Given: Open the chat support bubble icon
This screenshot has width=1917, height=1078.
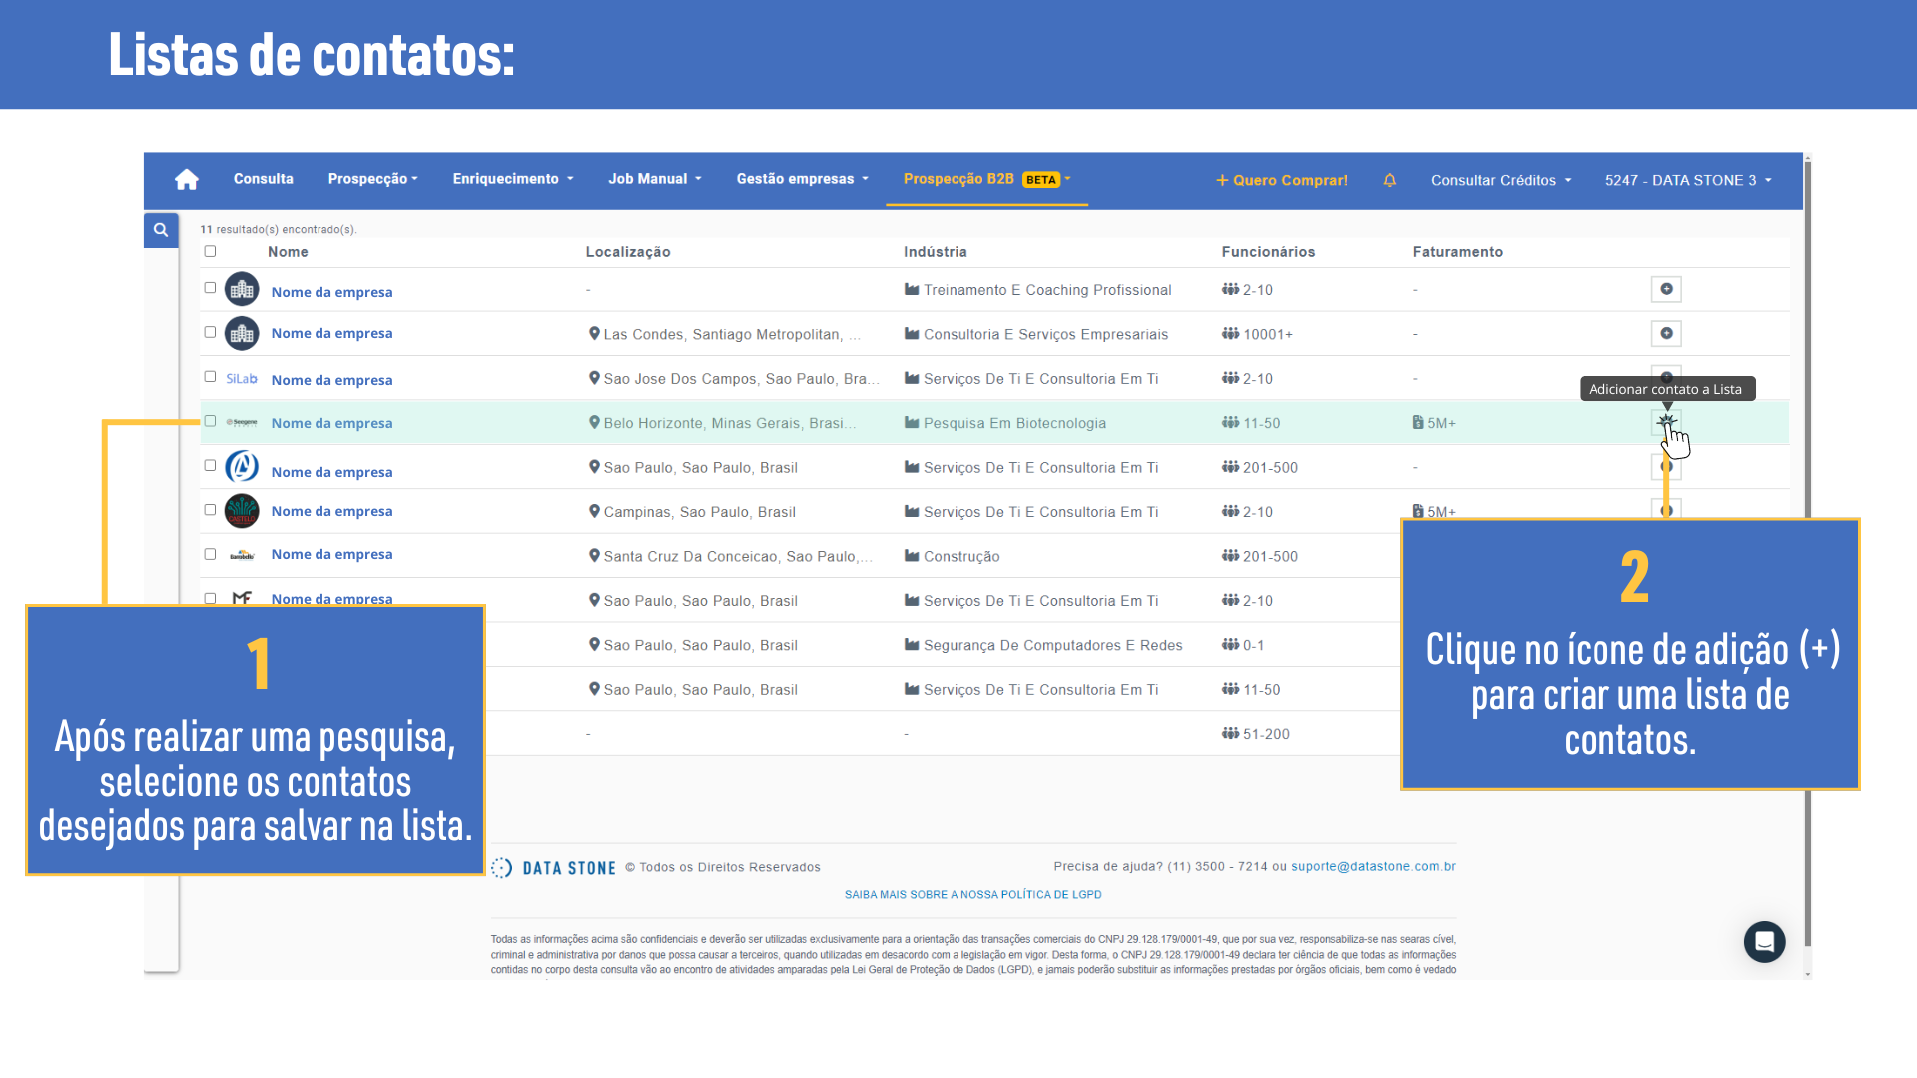Looking at the screenshot, I should [x=1764, y=941].
